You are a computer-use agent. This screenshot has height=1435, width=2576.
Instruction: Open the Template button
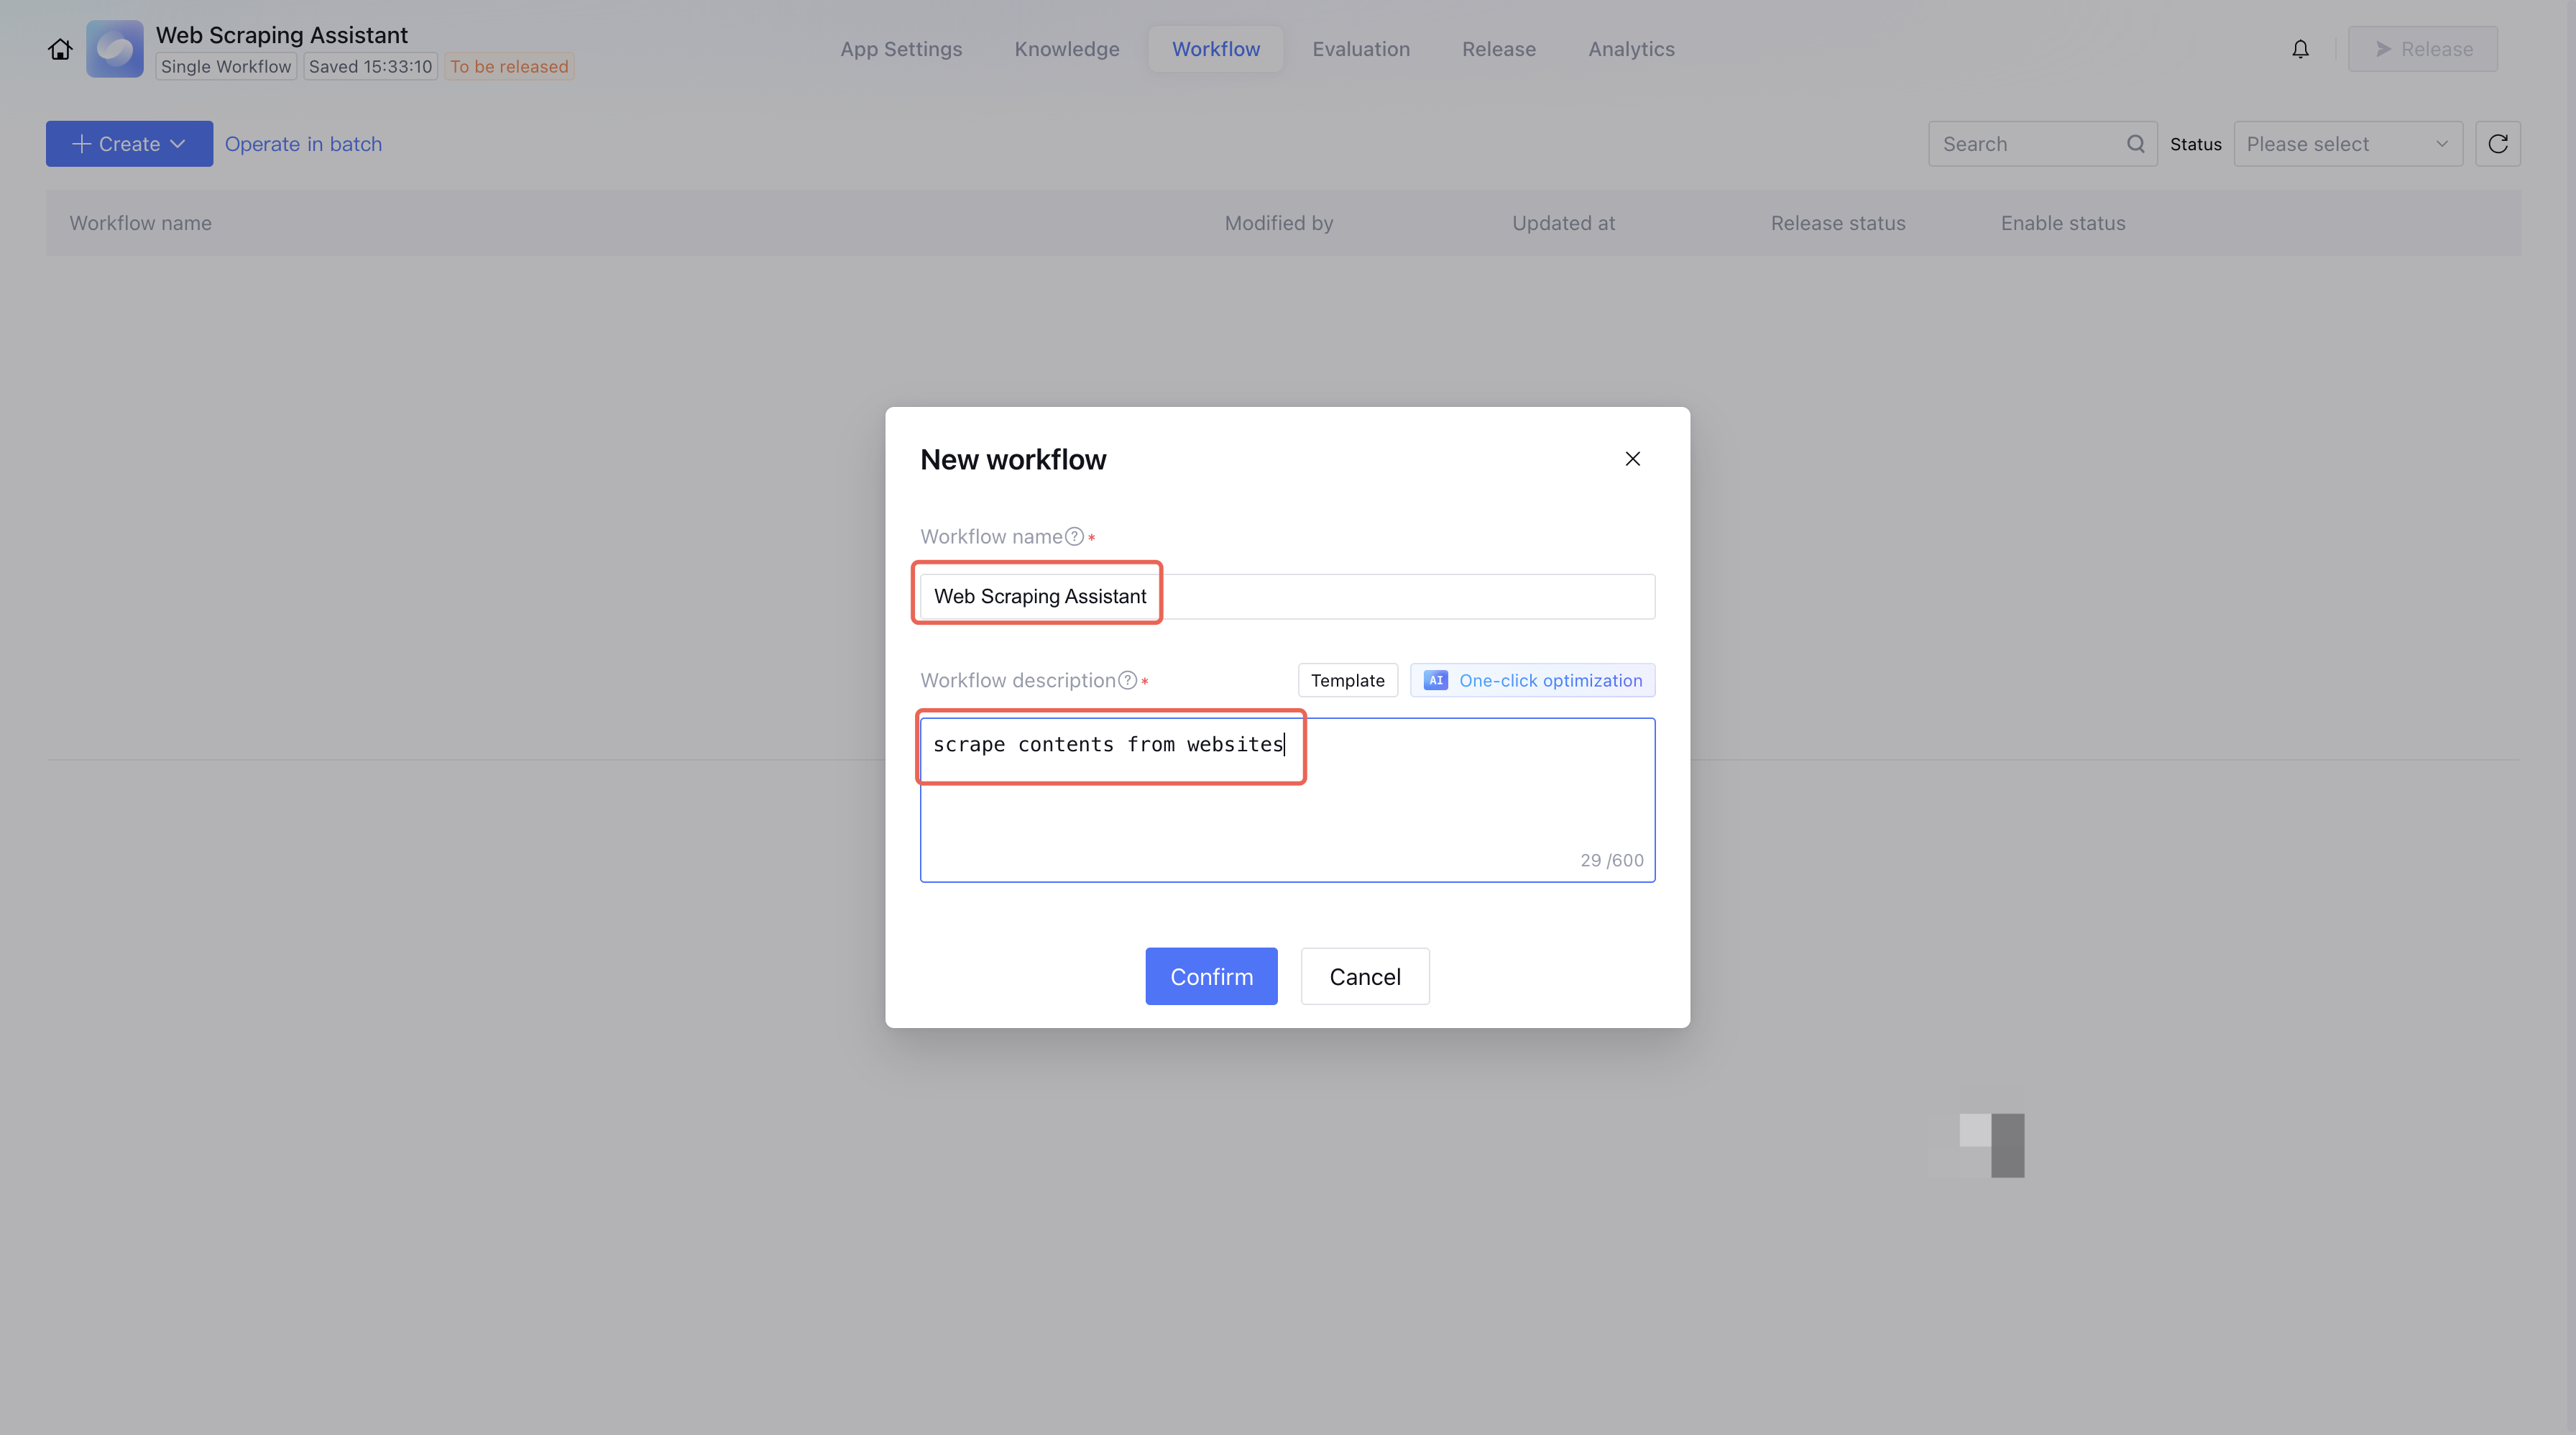(x=1347, y=681)
